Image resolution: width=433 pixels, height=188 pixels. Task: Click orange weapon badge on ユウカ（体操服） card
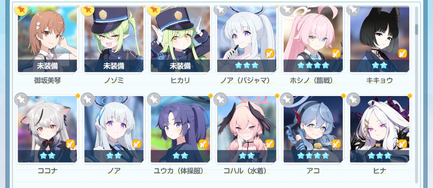[x=203, y=144]
